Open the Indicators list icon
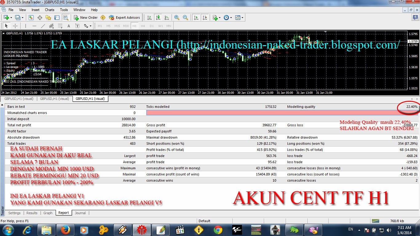This screenshot has width=420, height=236. point(215,18)
